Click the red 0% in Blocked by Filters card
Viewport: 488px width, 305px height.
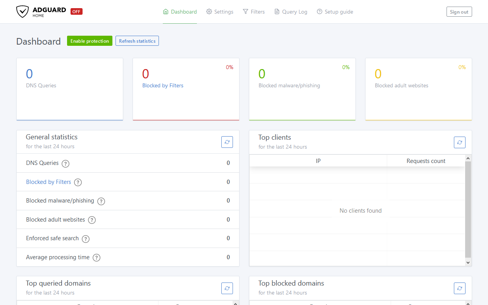[x=229, y=68]
